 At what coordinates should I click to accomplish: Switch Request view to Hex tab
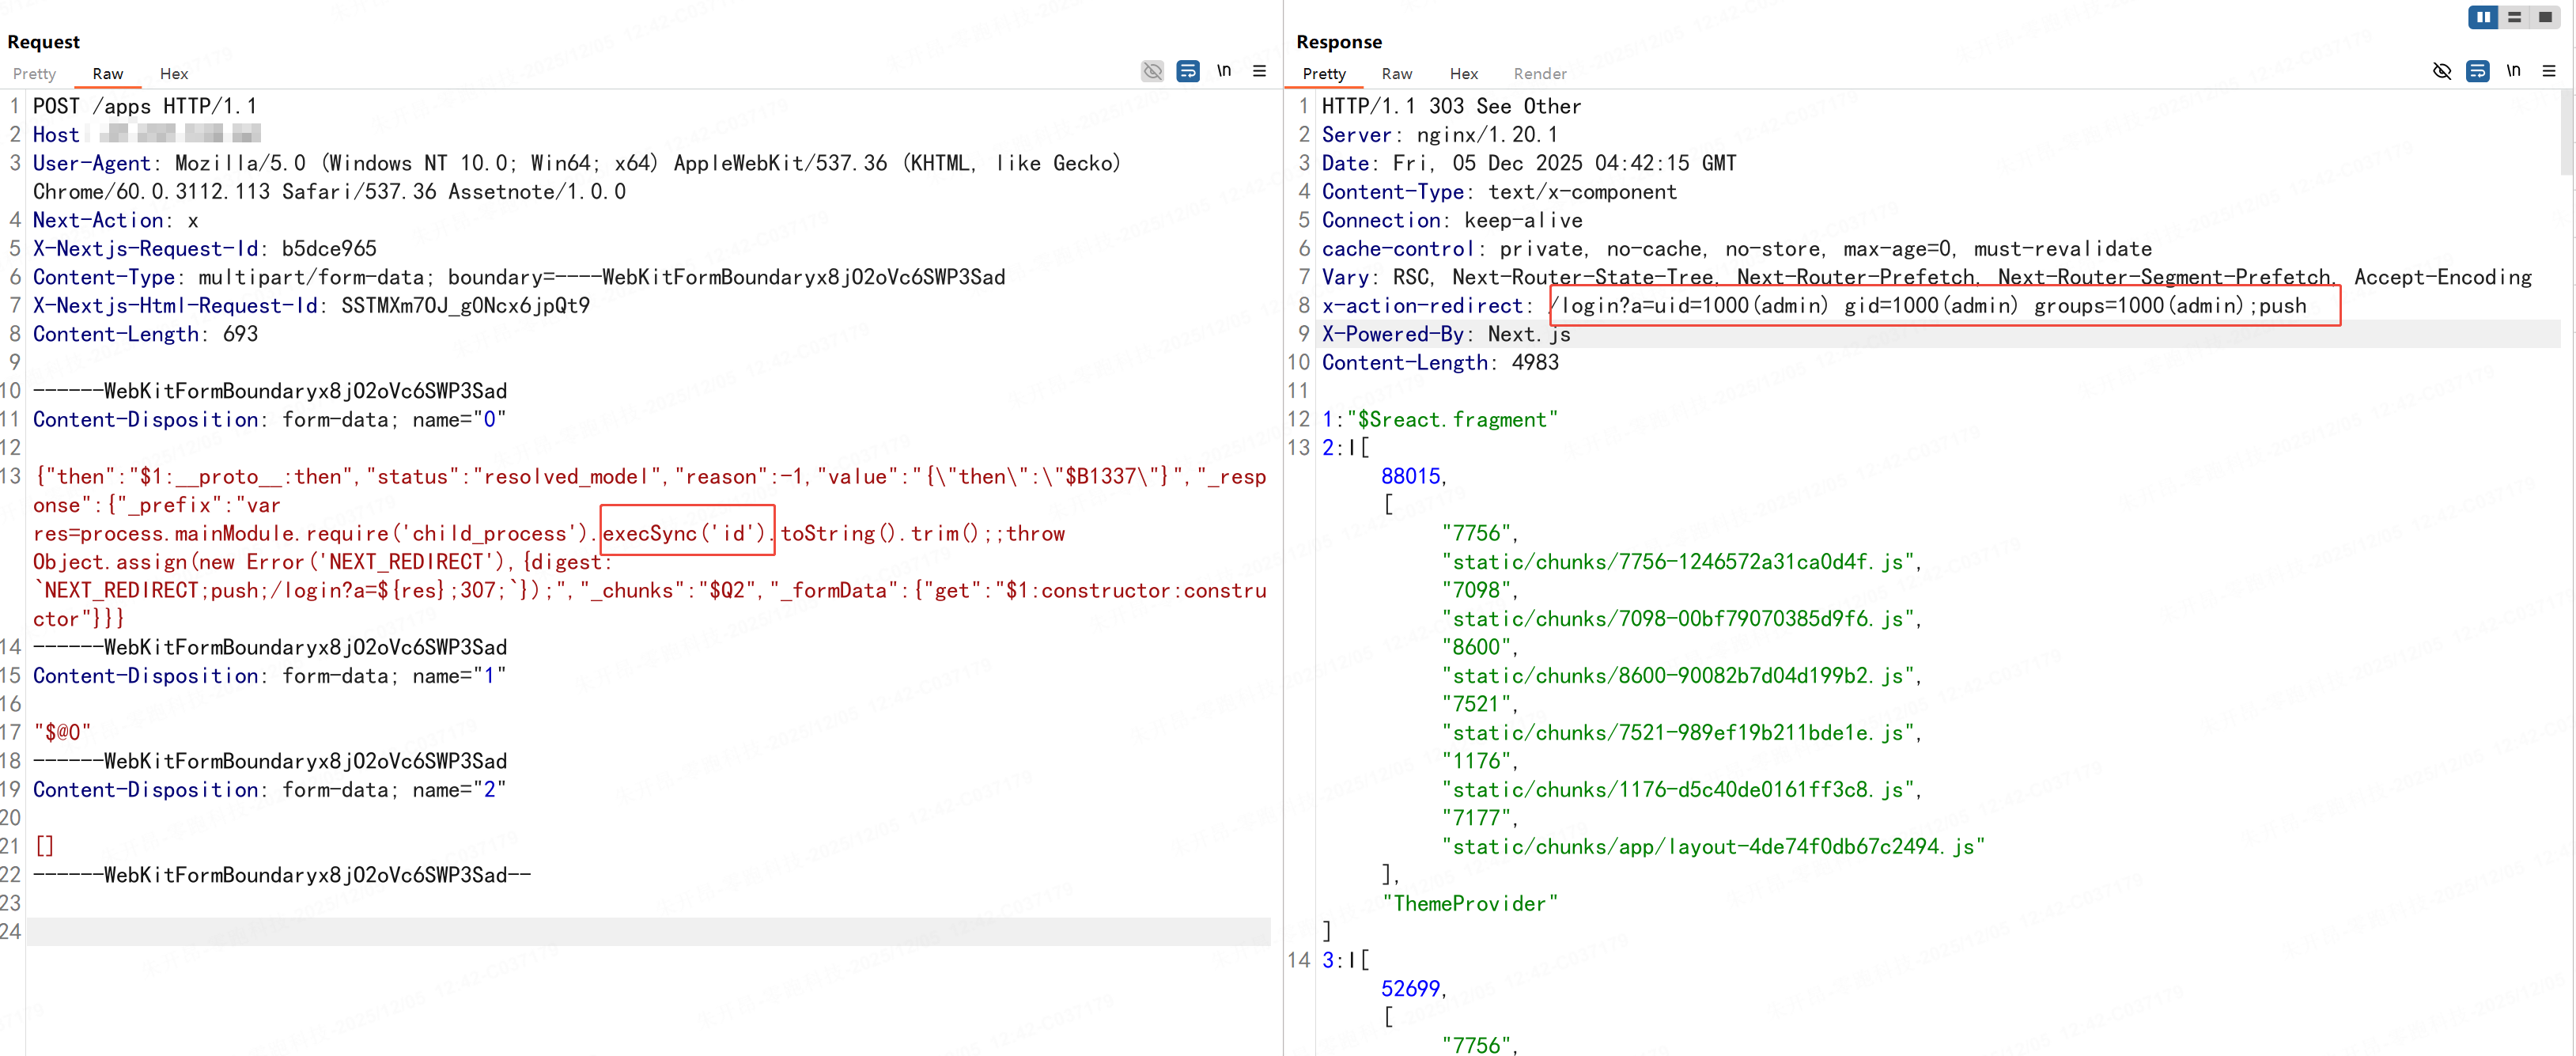[174, 74]
